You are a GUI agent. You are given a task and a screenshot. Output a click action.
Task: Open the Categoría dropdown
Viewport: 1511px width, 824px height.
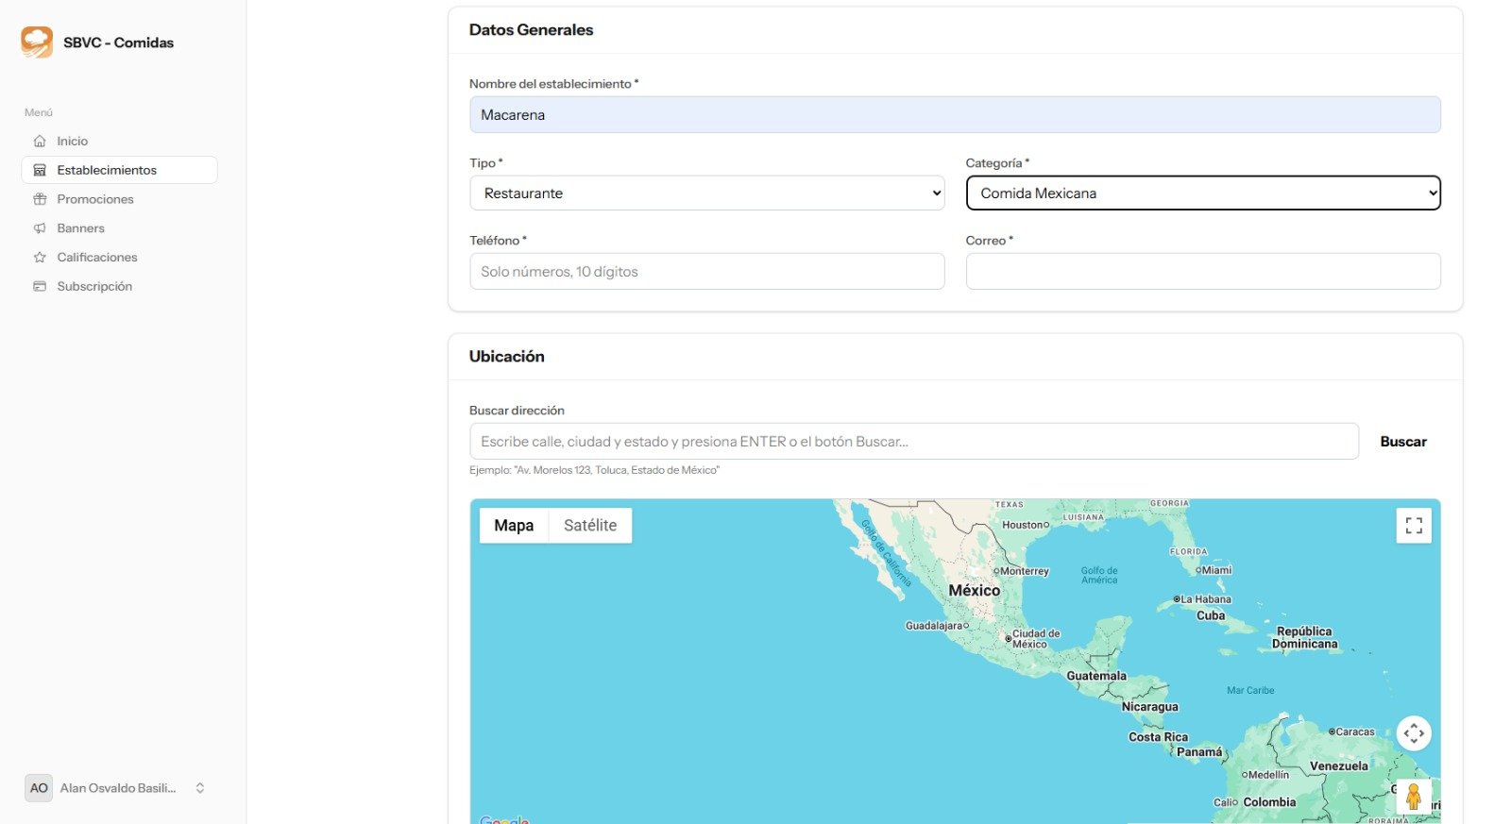(x=1203, y=193)
